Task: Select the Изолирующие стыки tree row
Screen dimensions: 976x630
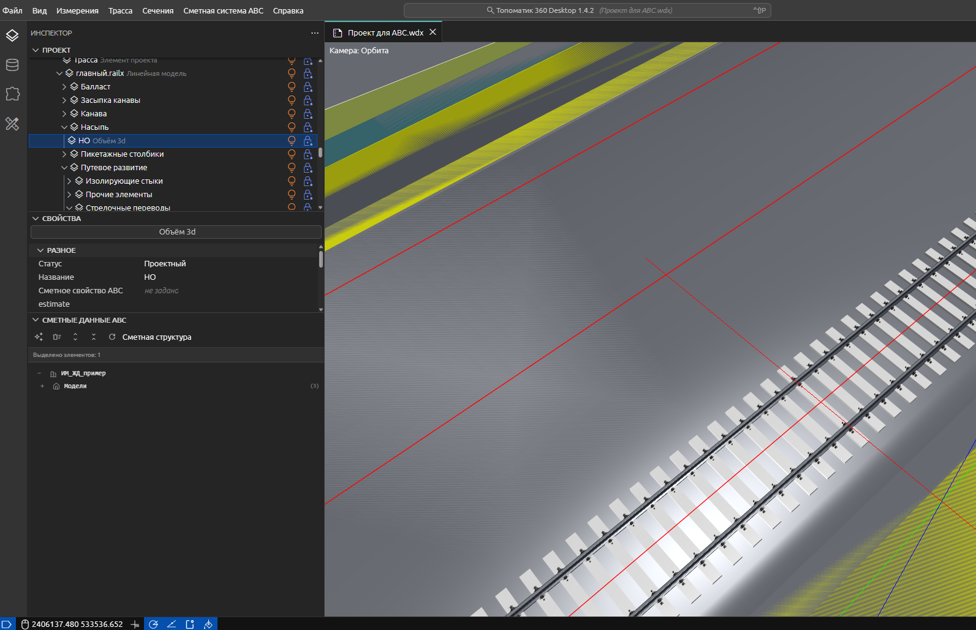Action: click(x=173, y=181)
